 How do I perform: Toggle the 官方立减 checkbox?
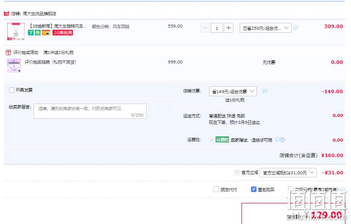click(x=237, y=173)
